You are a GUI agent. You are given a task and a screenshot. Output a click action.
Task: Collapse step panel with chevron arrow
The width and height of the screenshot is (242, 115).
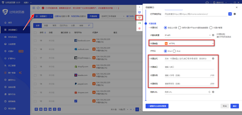tap(139, 7)
